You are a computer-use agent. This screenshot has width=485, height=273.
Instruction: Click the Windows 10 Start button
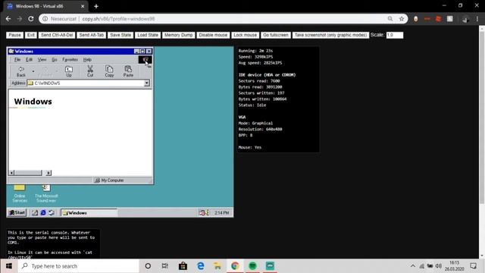pyautogui.click(x=9, y=266)
